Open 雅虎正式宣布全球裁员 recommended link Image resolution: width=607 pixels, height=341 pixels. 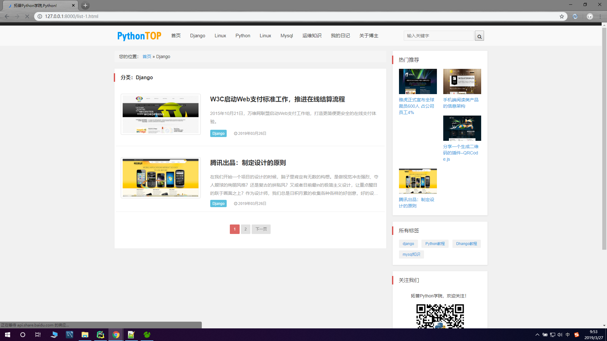click(417, 106)
